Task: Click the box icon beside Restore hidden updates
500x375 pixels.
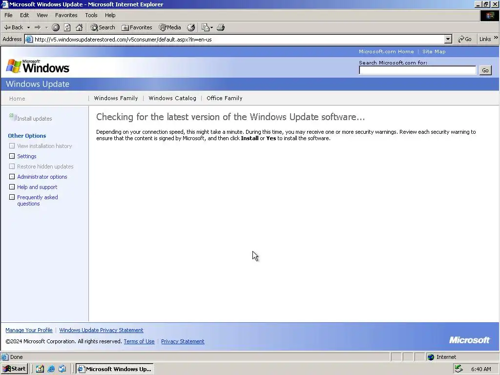Action: tap(12, 166)
